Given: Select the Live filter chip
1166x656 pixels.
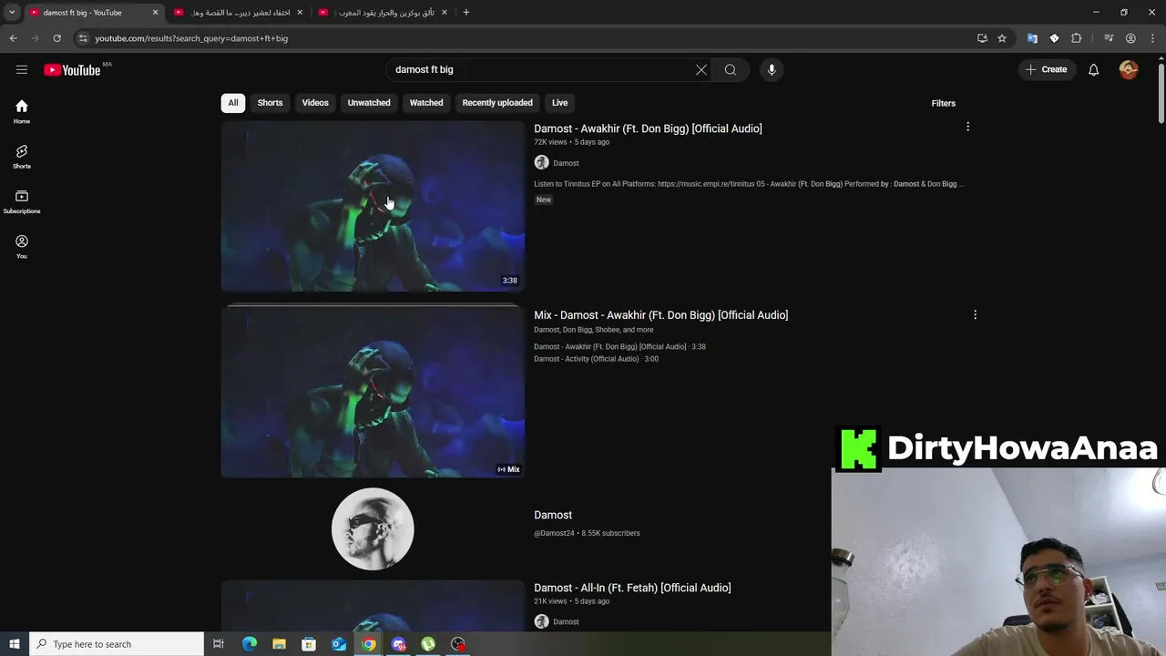Looking at the screenshot, I should 559,103.
